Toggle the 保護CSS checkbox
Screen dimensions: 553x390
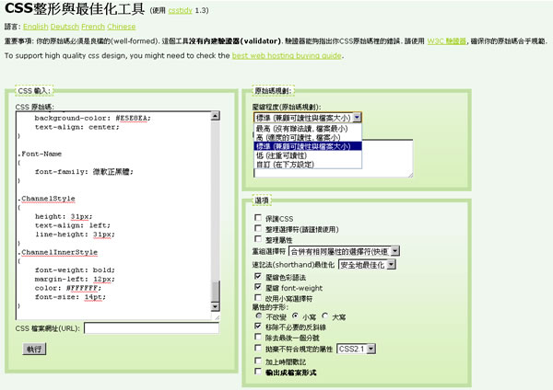[258, 218]
